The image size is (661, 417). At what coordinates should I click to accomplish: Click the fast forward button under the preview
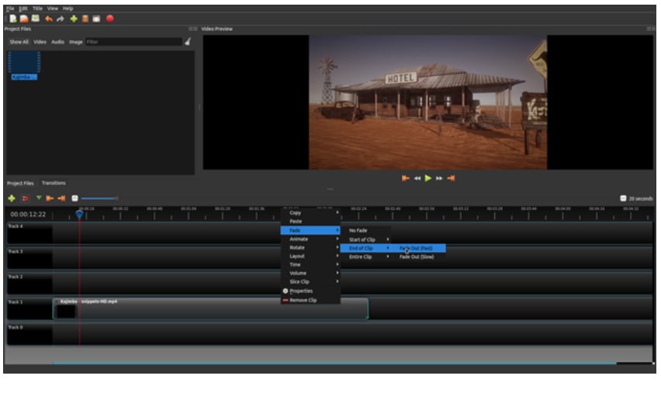pyautogui.click(x=439, y=178)
